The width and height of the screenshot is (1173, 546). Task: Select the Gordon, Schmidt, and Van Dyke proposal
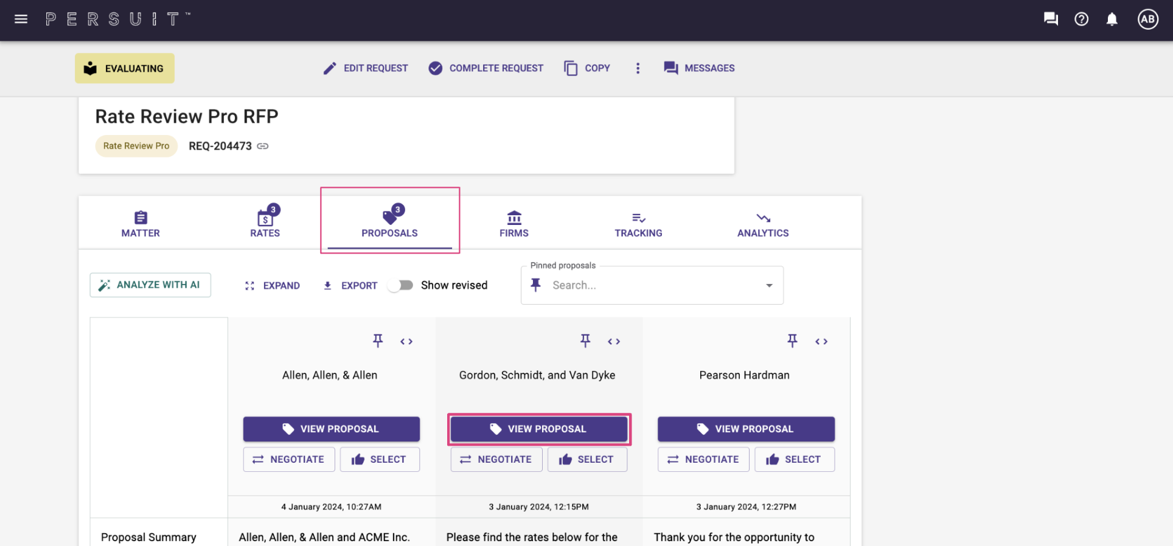pyautogui.click(x=587, y=460)
